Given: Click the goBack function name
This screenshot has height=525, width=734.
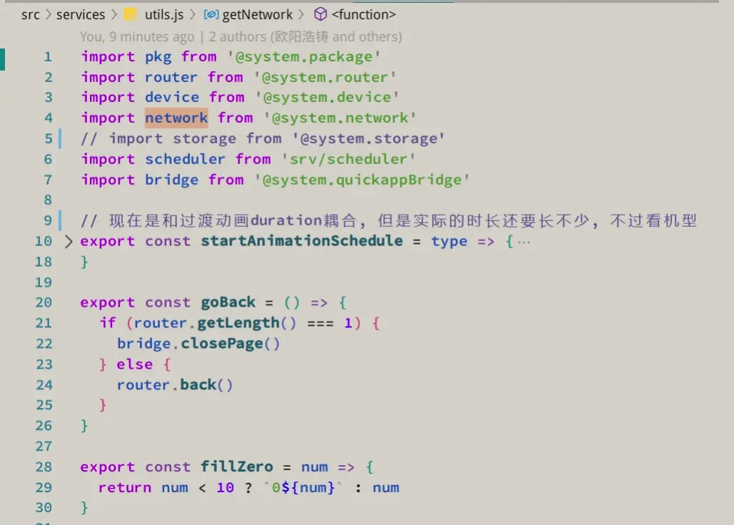Looking at the screenshot, I should pos(228,302).
